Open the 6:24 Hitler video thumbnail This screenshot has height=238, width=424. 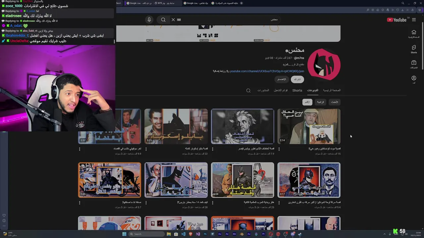[242, 180]
